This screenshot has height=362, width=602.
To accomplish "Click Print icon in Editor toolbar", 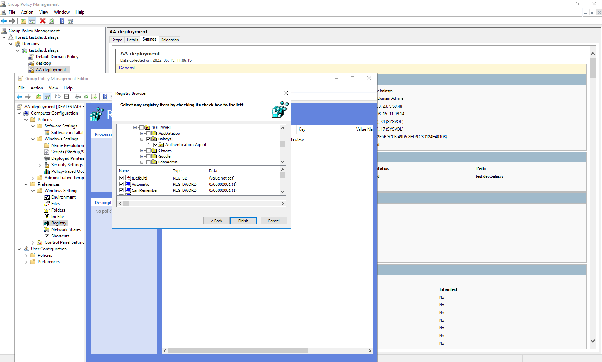I will (x=77, y=97).
